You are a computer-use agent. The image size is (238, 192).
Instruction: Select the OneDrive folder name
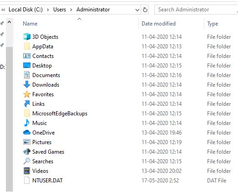coord(43,133)
